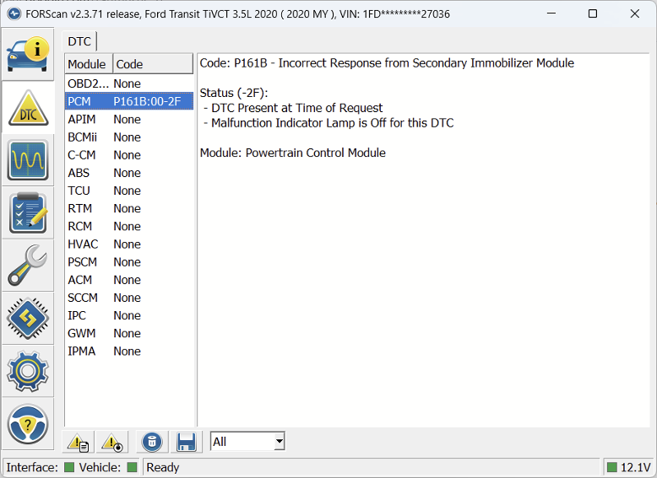Open the Service wrench section
The width and height of the screenshot is (657, 478).
(x=28, y=266)
